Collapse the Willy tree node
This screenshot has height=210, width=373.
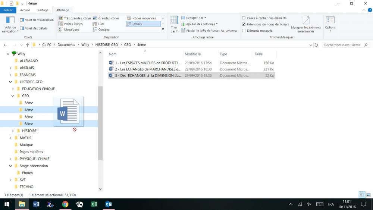(8, 54)
